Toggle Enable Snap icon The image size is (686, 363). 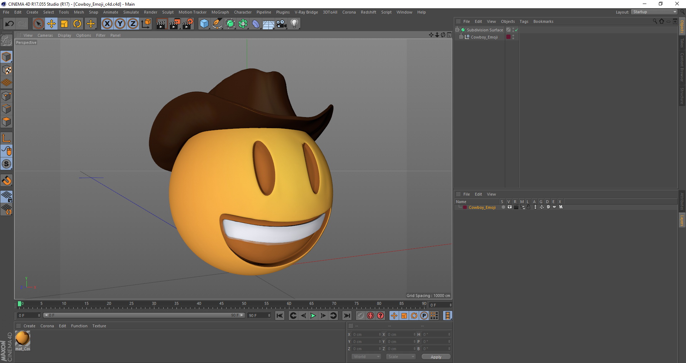(6, 181)
